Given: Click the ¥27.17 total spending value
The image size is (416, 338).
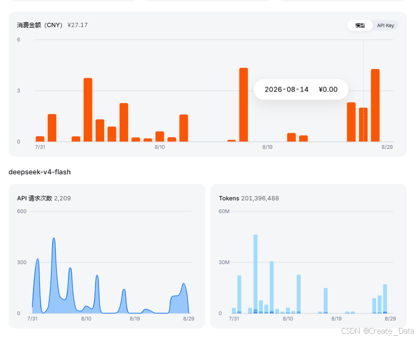Looking at the screenshot, I should click(78, 25).
